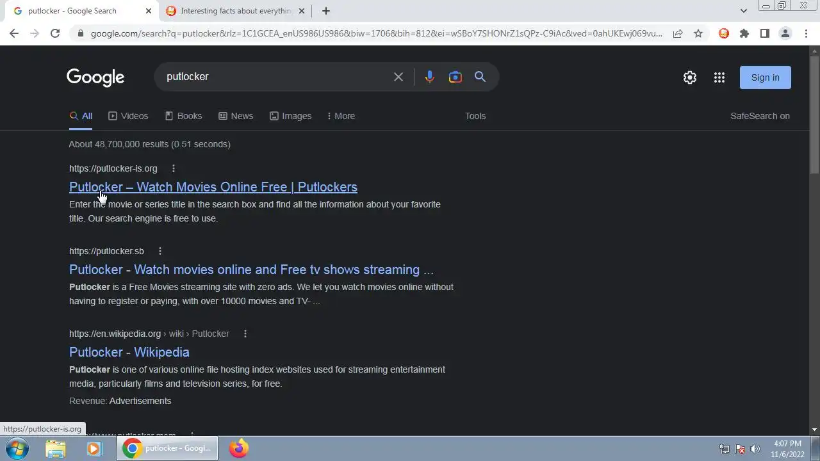Clear the search box with X

click(x=398, y=77)
